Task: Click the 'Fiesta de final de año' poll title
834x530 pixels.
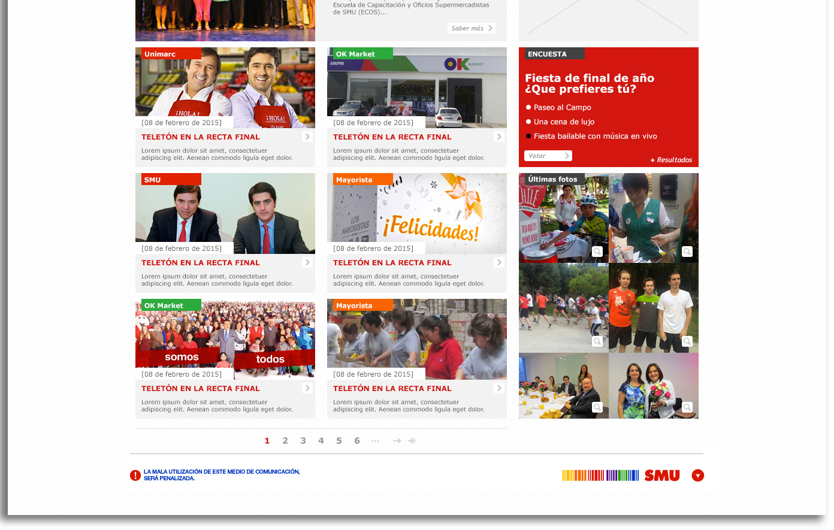Action: (590, 83)
